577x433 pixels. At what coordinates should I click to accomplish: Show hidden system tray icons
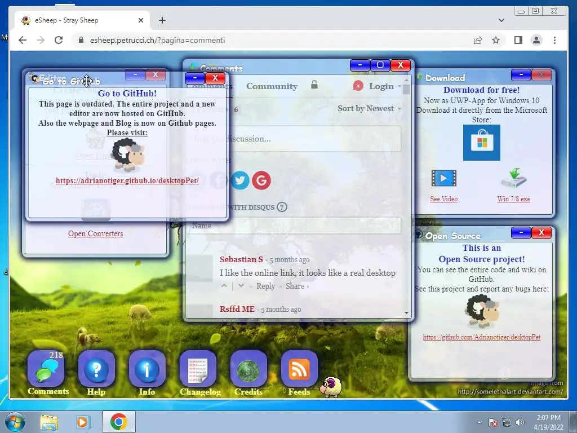click(479, 422)
